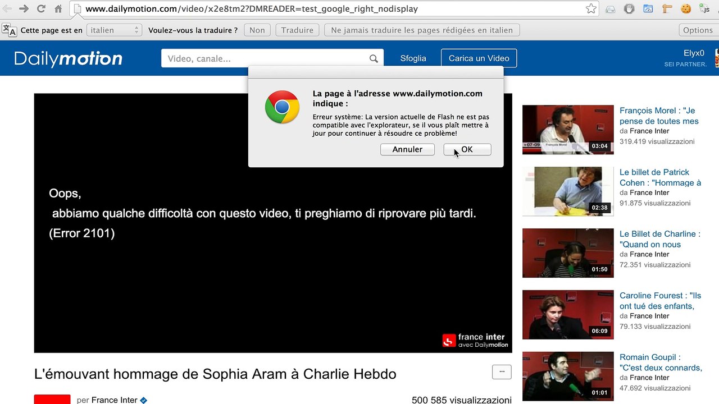
Task: Click the address bar URL
Action: point(252,9)
